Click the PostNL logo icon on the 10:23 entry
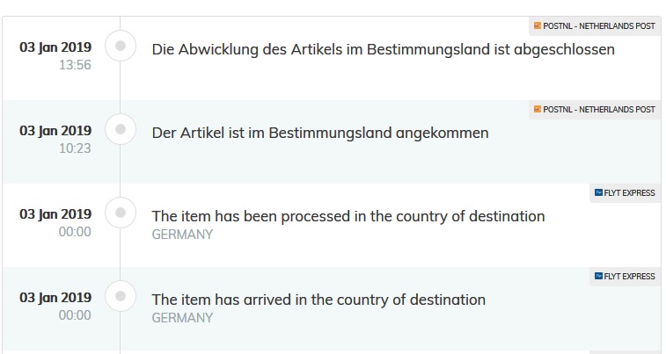The height and width of the screenshot is (354, 666). point(537,110)
